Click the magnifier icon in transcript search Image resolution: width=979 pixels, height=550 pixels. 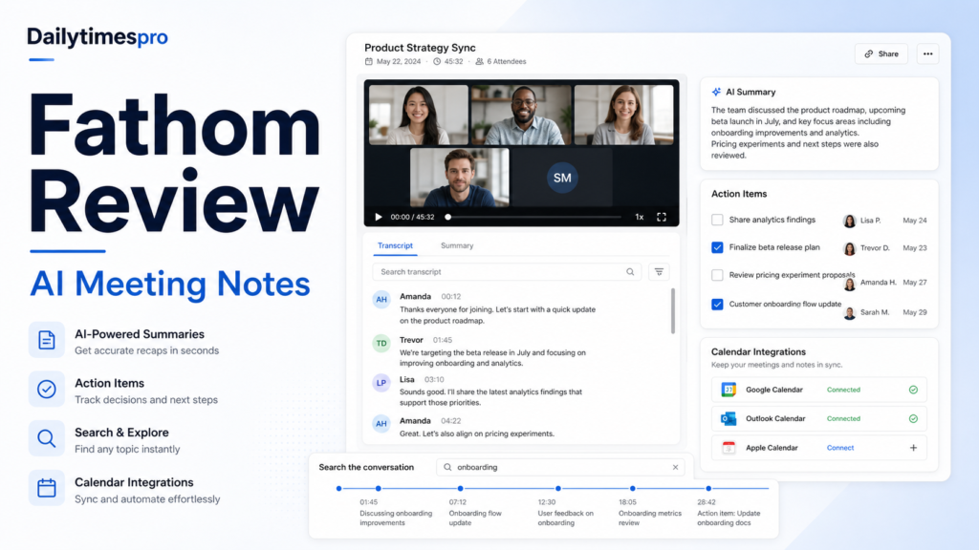click(630, 272)
